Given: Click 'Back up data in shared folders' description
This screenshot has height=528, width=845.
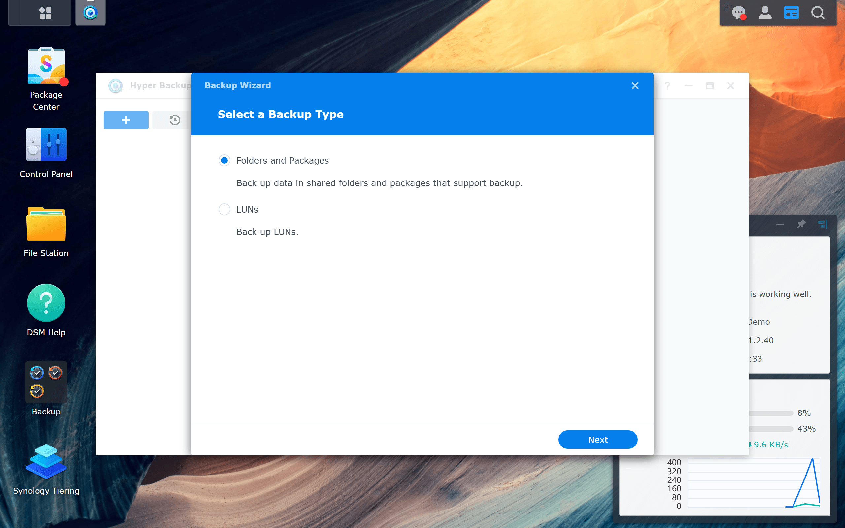Looking at the screenshot, I should click(x=379, y=183).
